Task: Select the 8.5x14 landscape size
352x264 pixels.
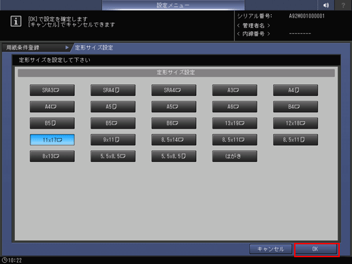Action: pyautogui.click(x=174, y=139)
